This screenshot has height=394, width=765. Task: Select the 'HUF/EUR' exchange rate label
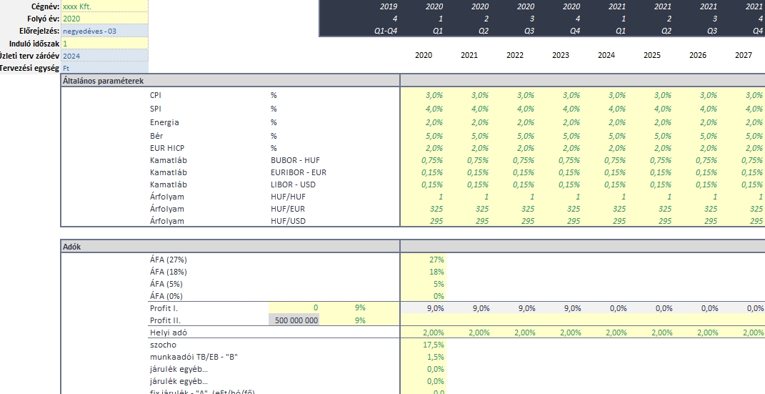(288, 209)
